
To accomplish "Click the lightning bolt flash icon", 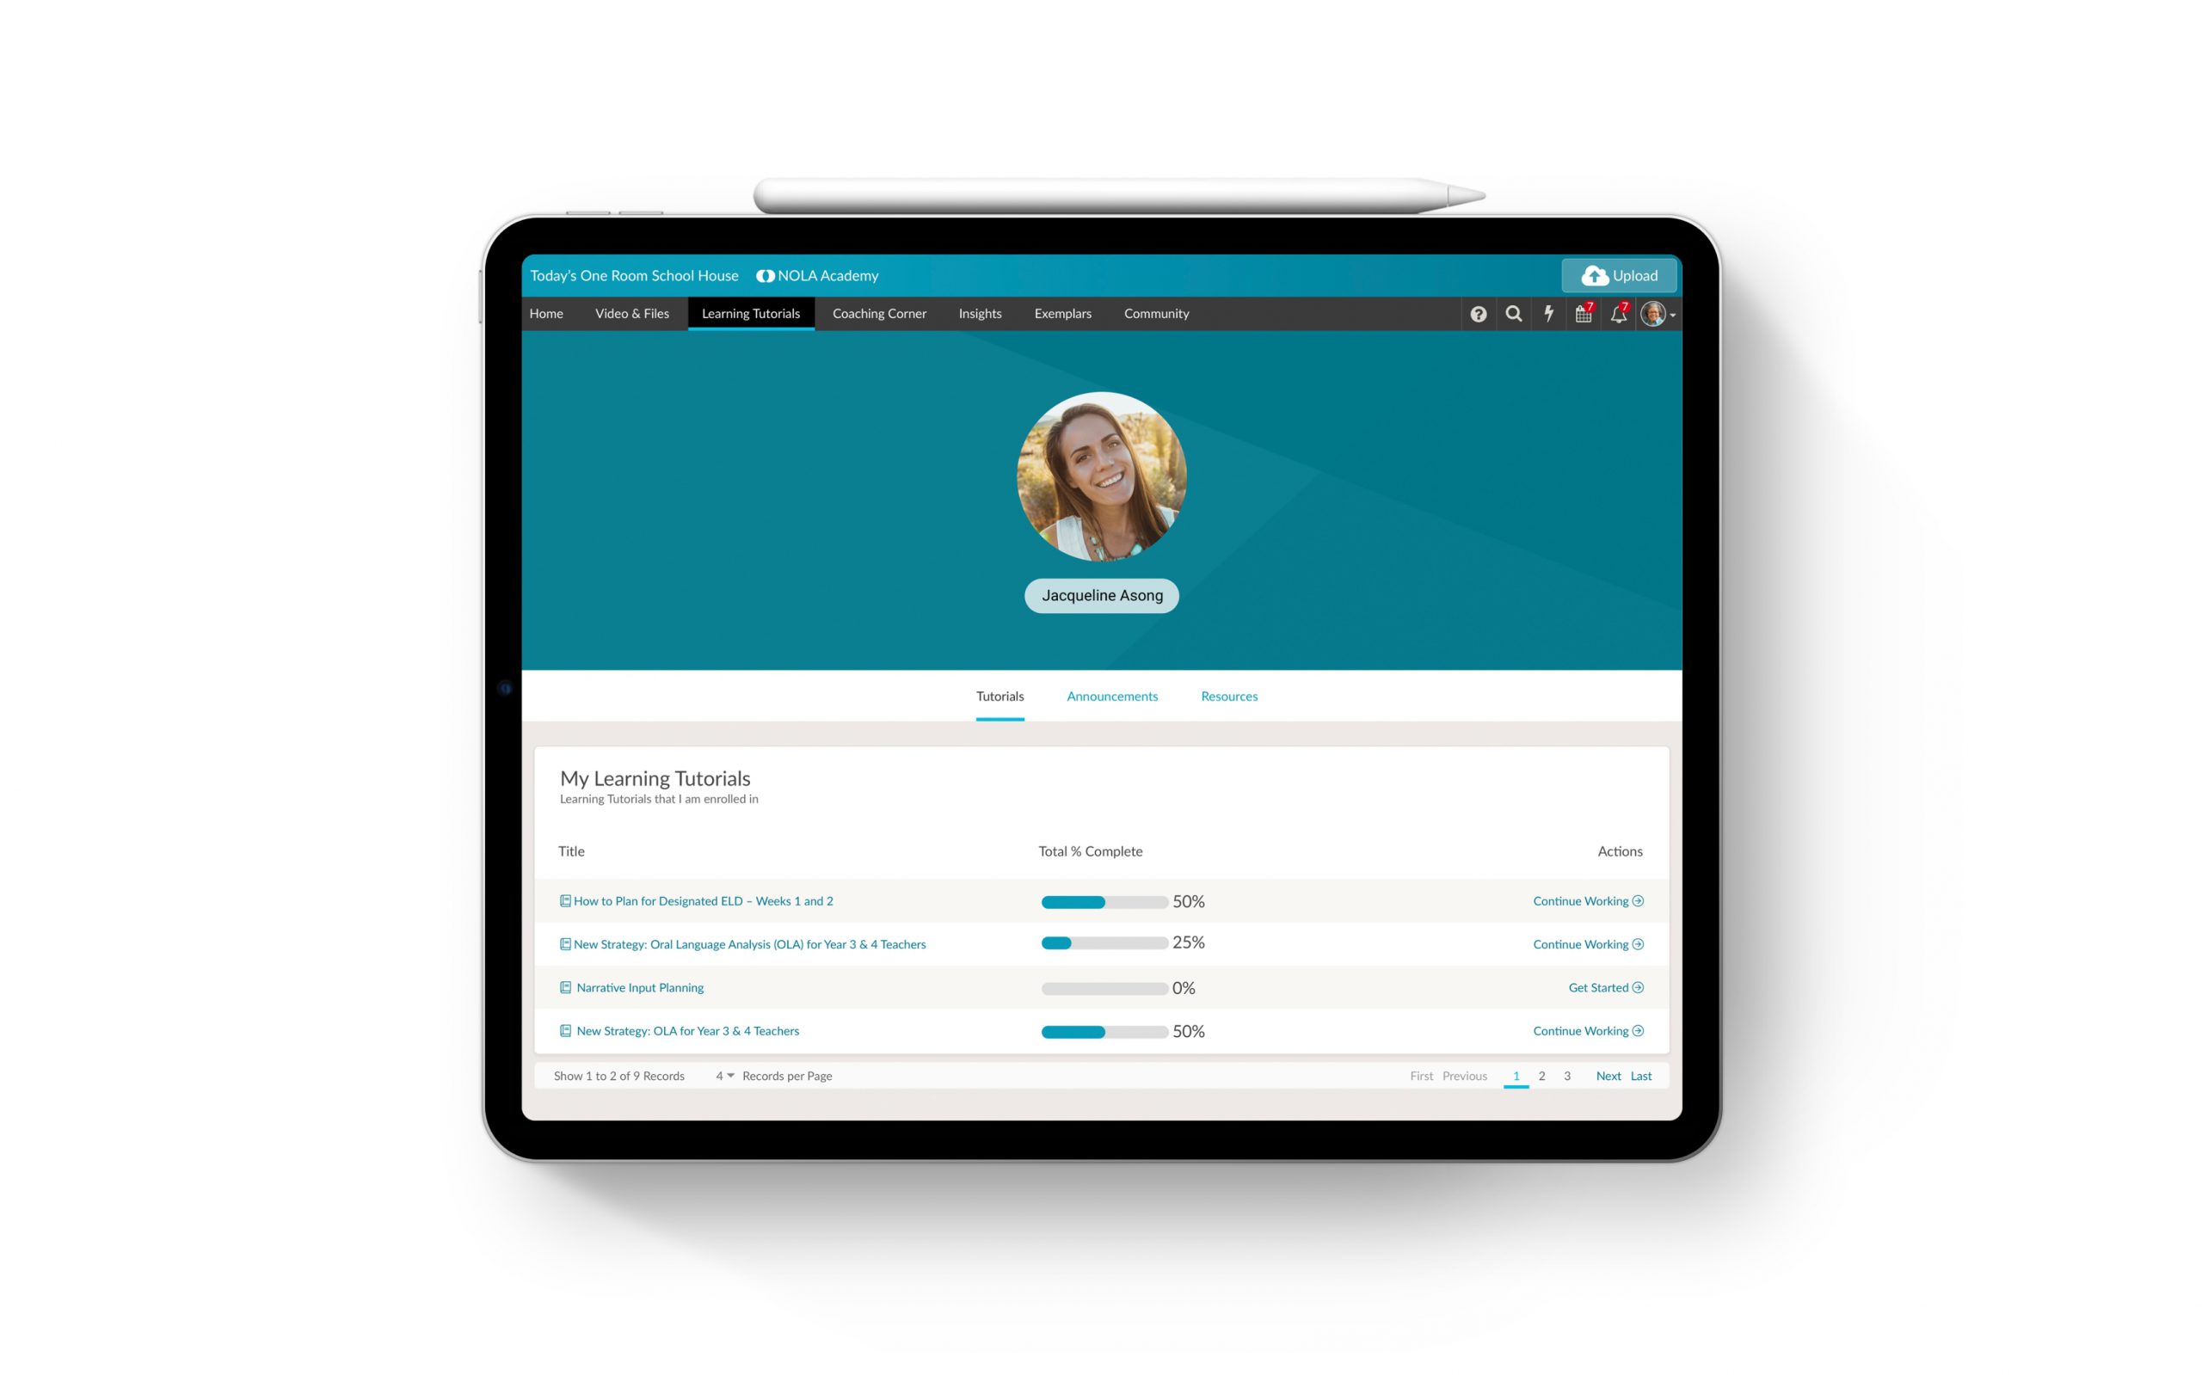I will pos(1549,312).
